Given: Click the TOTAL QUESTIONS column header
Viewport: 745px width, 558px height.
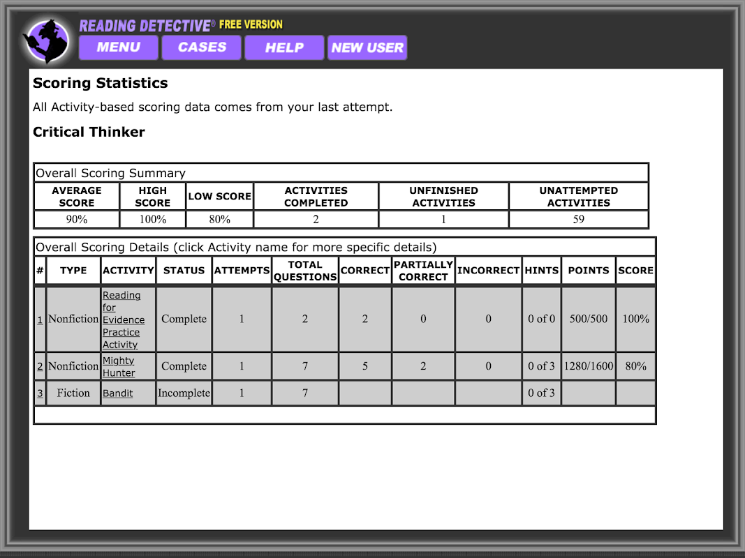Looking at the screenshot, I should click(305, 271).
